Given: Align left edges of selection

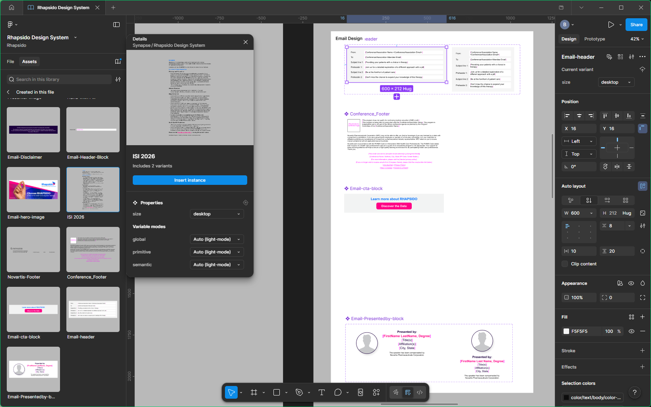Looking at the screenshot, I should coord(566,116).
